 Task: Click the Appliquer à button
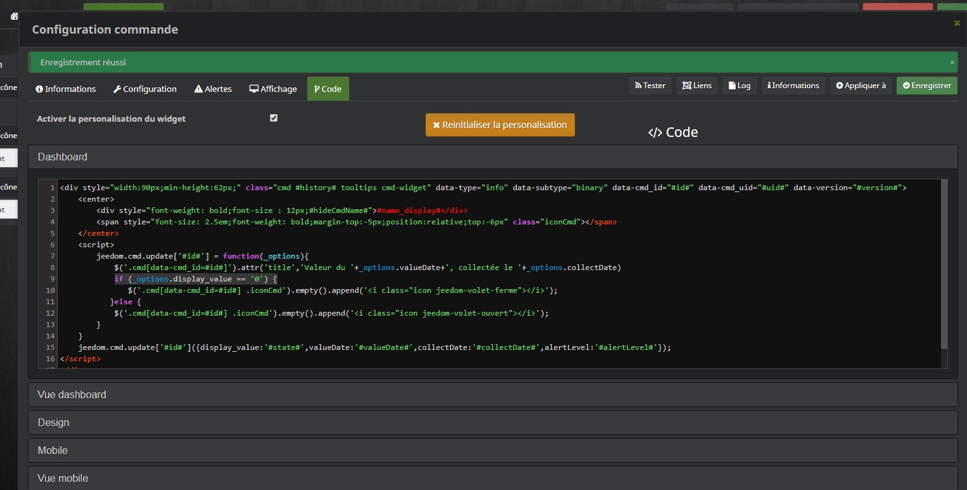click(x=861, y=86)
